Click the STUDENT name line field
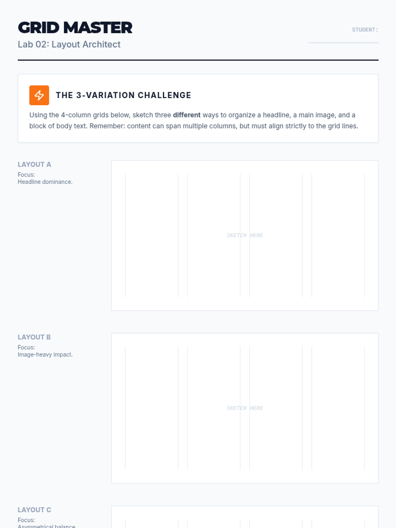The width and height of the screenshot is (396, 528). (x=343, y=40)
